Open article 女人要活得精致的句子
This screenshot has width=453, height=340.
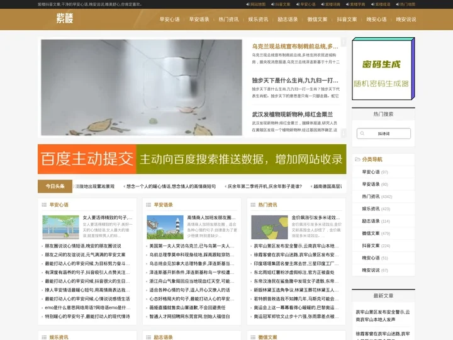[x=108, y=217]
